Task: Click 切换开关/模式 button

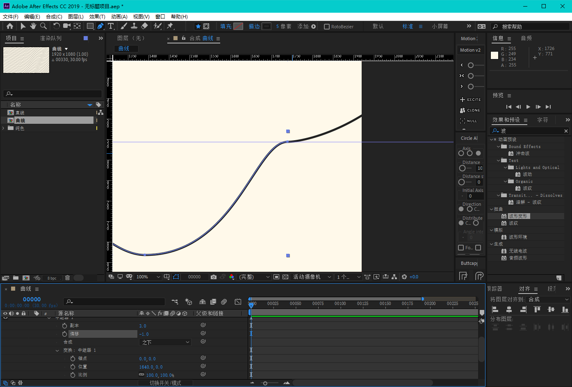Action: (165, 383)
